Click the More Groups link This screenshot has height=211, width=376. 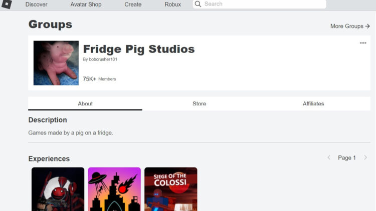[x=350, y=26]
